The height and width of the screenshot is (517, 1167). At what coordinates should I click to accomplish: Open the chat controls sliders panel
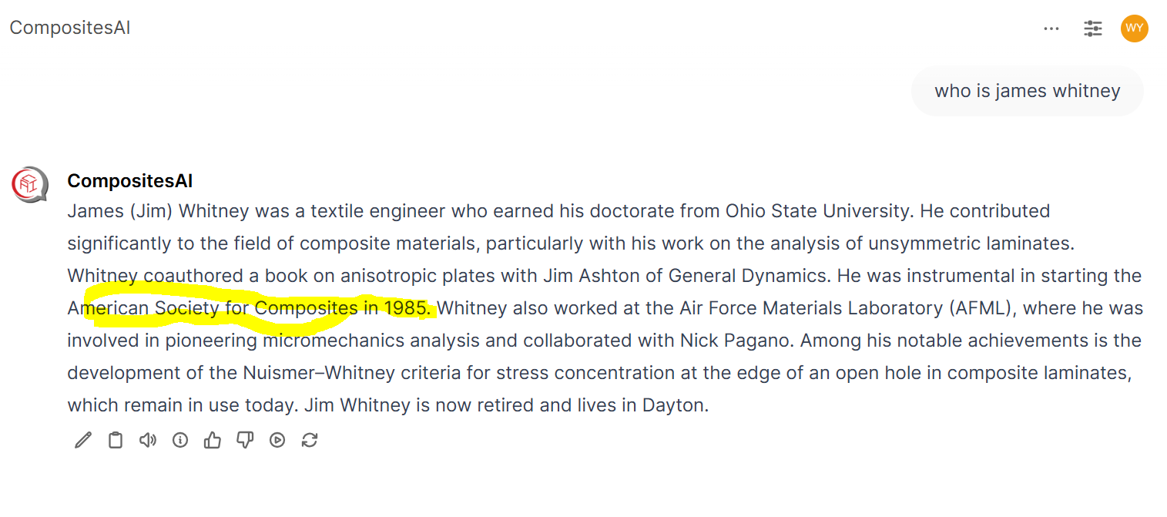pyautogui.click(x=1092, y=29)
